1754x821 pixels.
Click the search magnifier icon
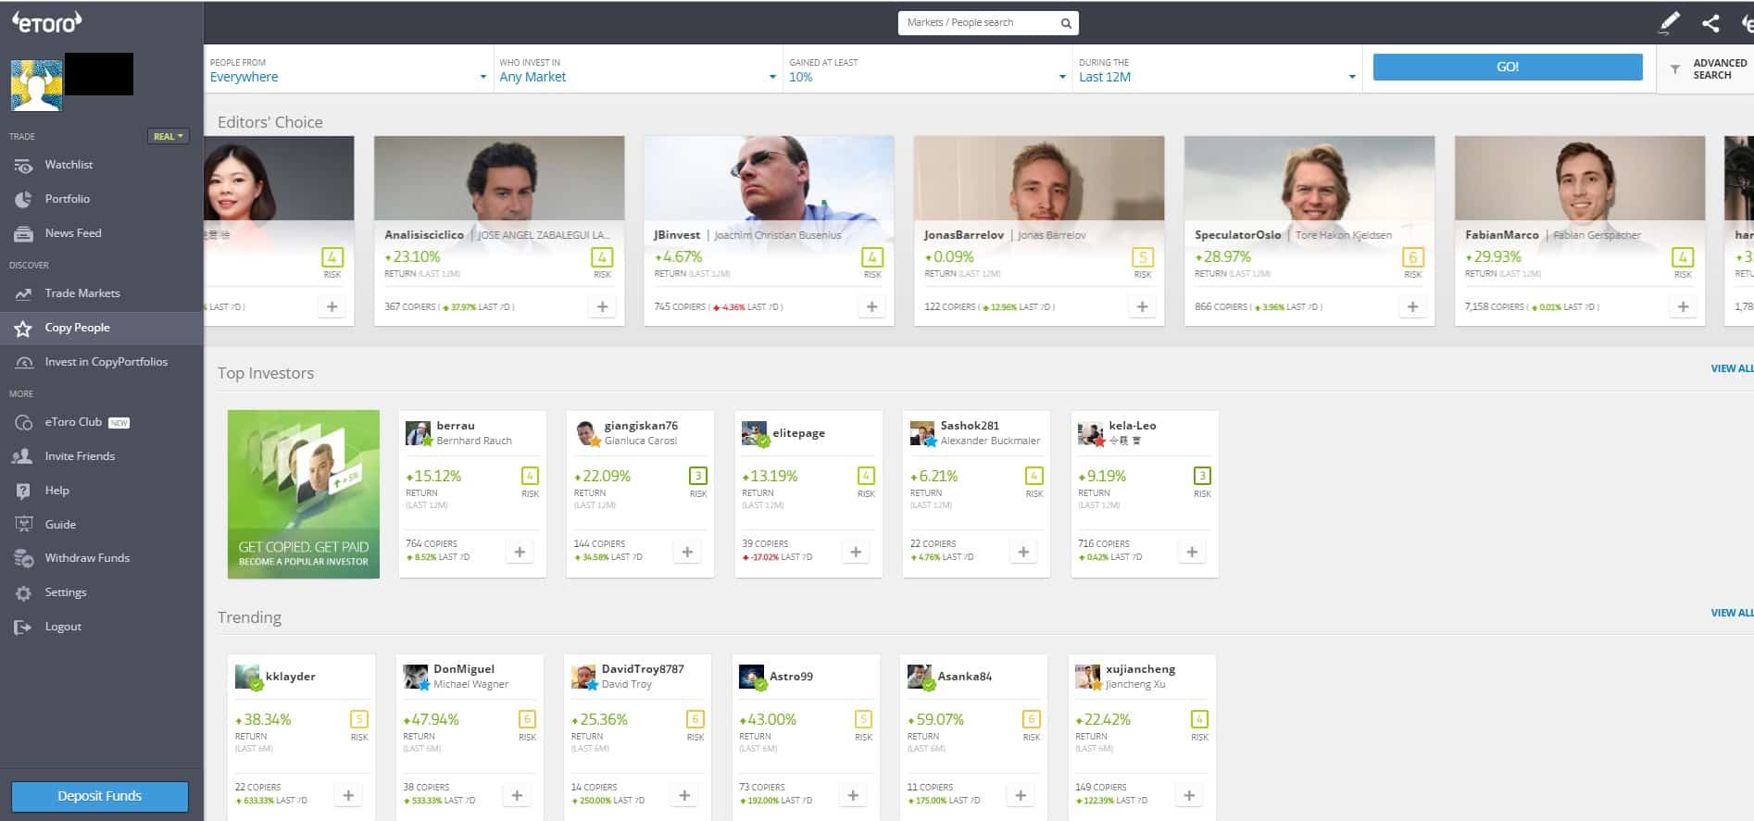(x=1066, y=23)
